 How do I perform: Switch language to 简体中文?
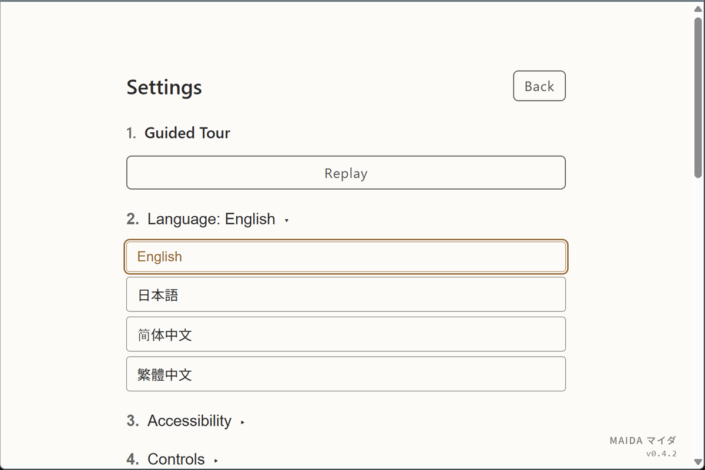pos(346,334)
